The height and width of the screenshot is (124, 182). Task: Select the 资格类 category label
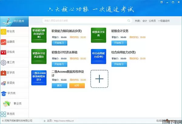(x=11, y=52)
